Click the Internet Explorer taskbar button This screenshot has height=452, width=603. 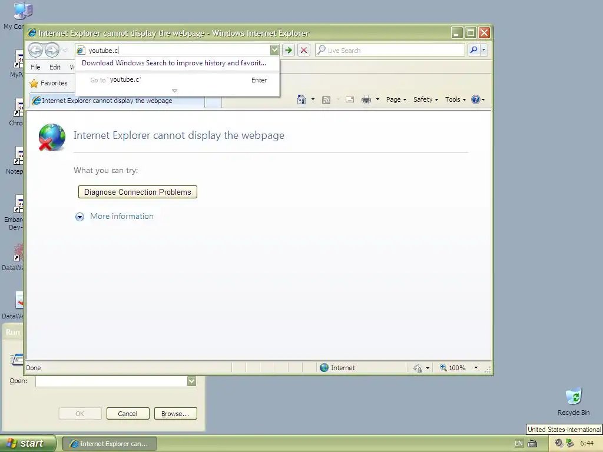[109, 444]
